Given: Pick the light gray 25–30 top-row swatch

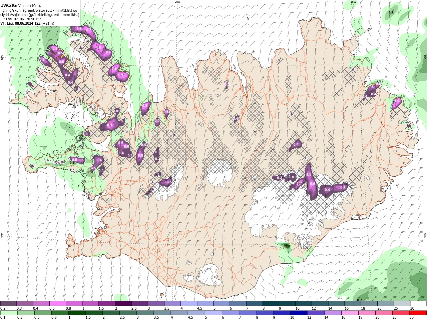Looking at the screenshot, I should tap(402, 304).
